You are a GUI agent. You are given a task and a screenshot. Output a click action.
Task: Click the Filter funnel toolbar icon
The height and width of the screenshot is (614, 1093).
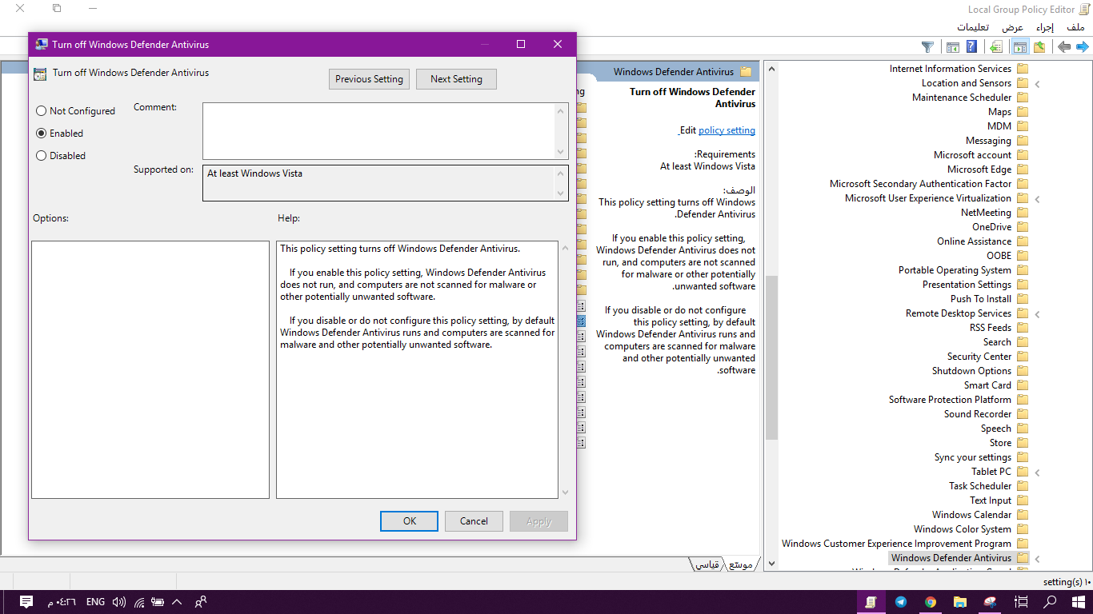(x=927, y=47)
